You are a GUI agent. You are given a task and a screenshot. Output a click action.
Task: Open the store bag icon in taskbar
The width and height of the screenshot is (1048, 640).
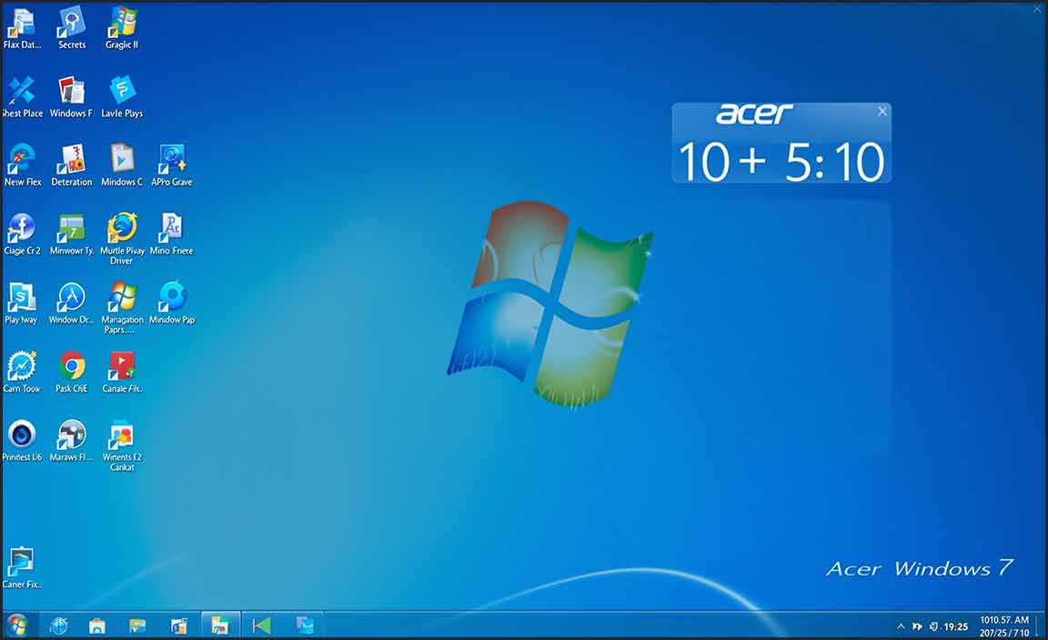pyautogui.click(x=97, y=626)
